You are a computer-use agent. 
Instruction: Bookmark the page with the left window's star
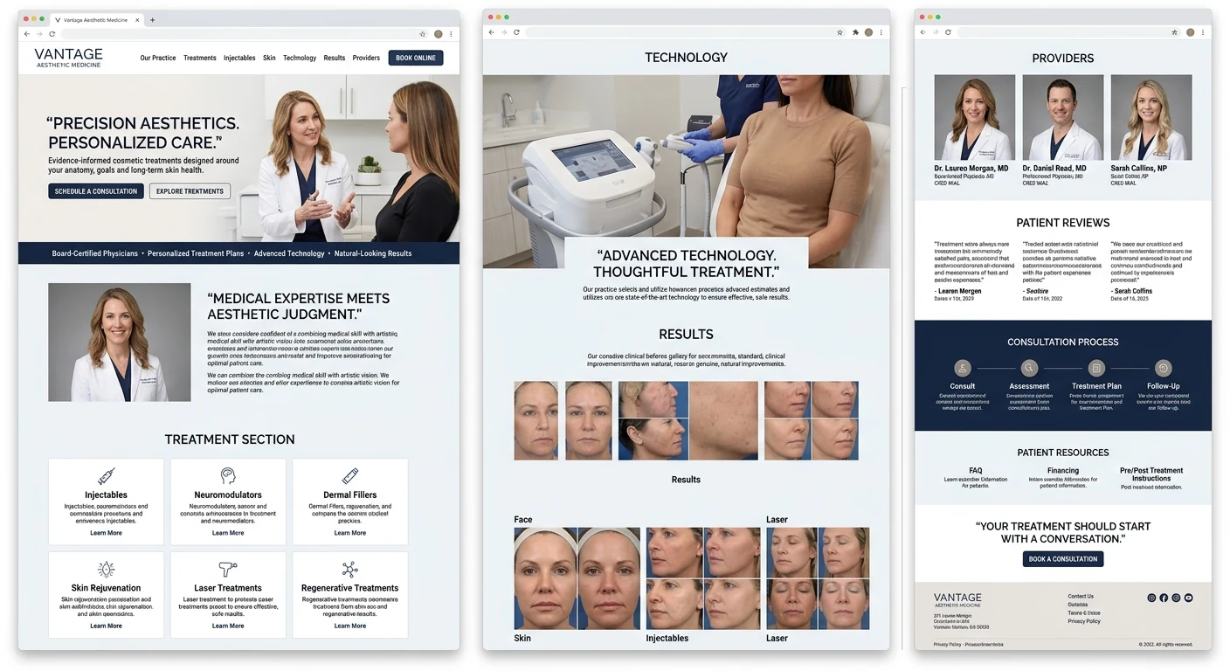[423, 34]
